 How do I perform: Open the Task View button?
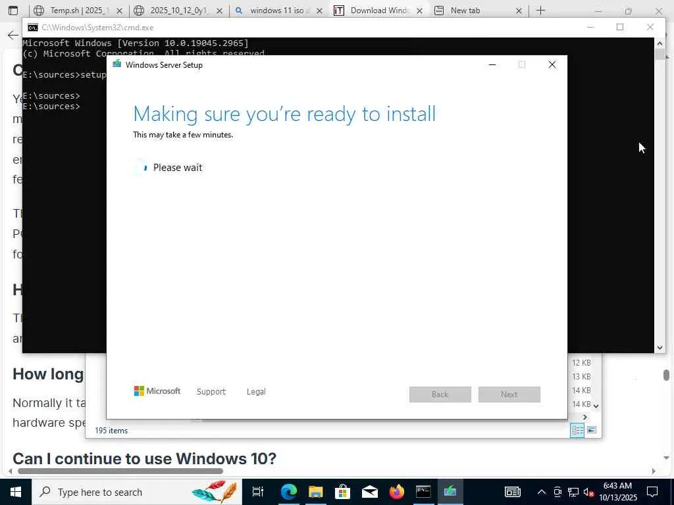coord(257,492)
